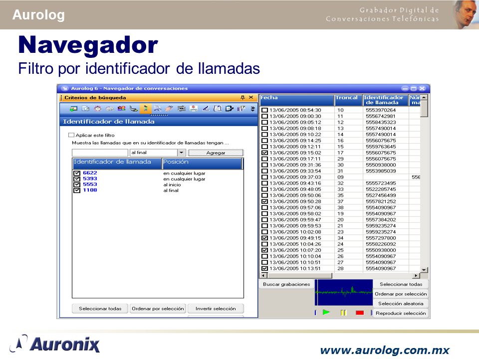Open the date filter calendar icon
The image size is (479, 359).
pos(85,108)
